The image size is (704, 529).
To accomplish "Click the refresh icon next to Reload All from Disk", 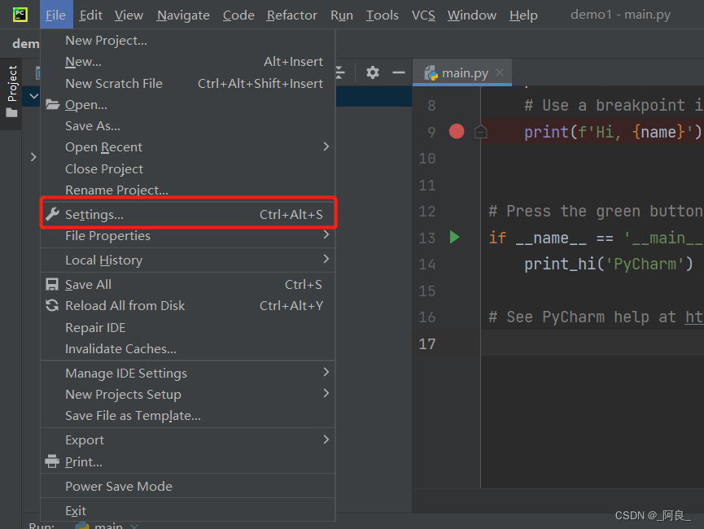I will click(50, 305).
